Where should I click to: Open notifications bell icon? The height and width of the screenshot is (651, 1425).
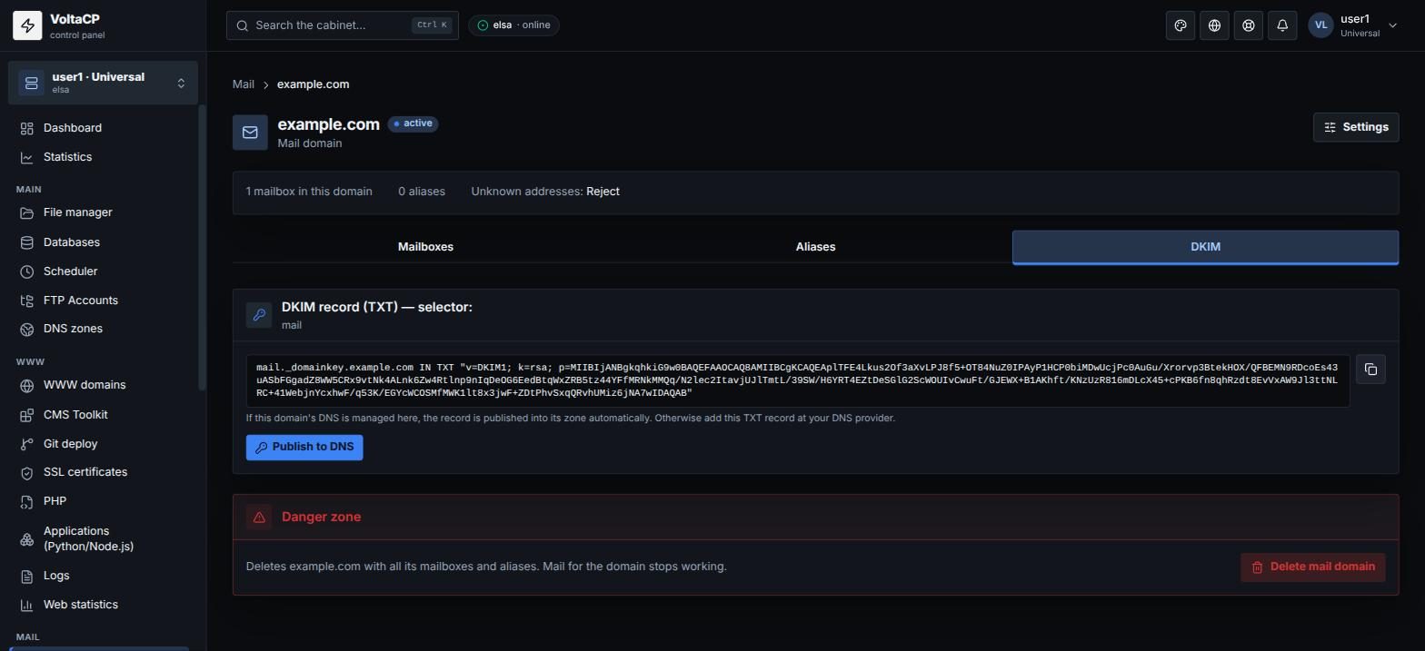(1282, 25)
